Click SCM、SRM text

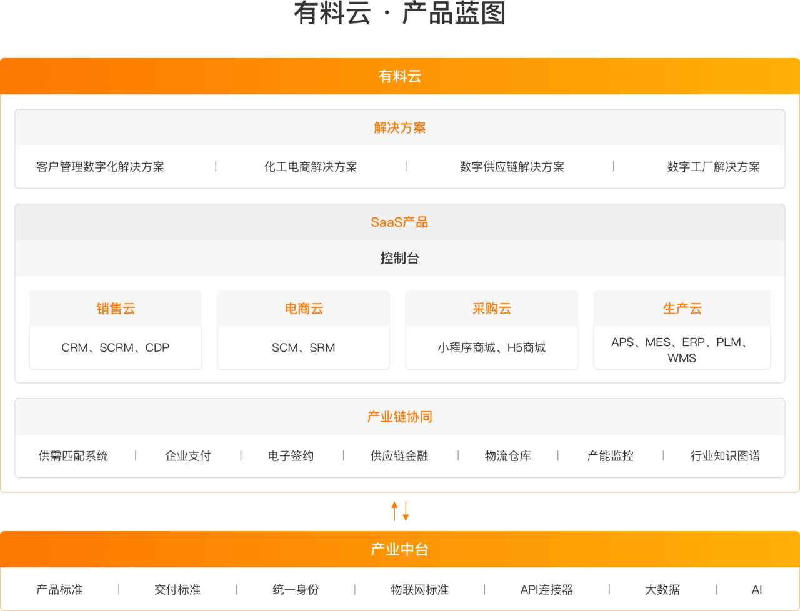[x=304, y=348]
